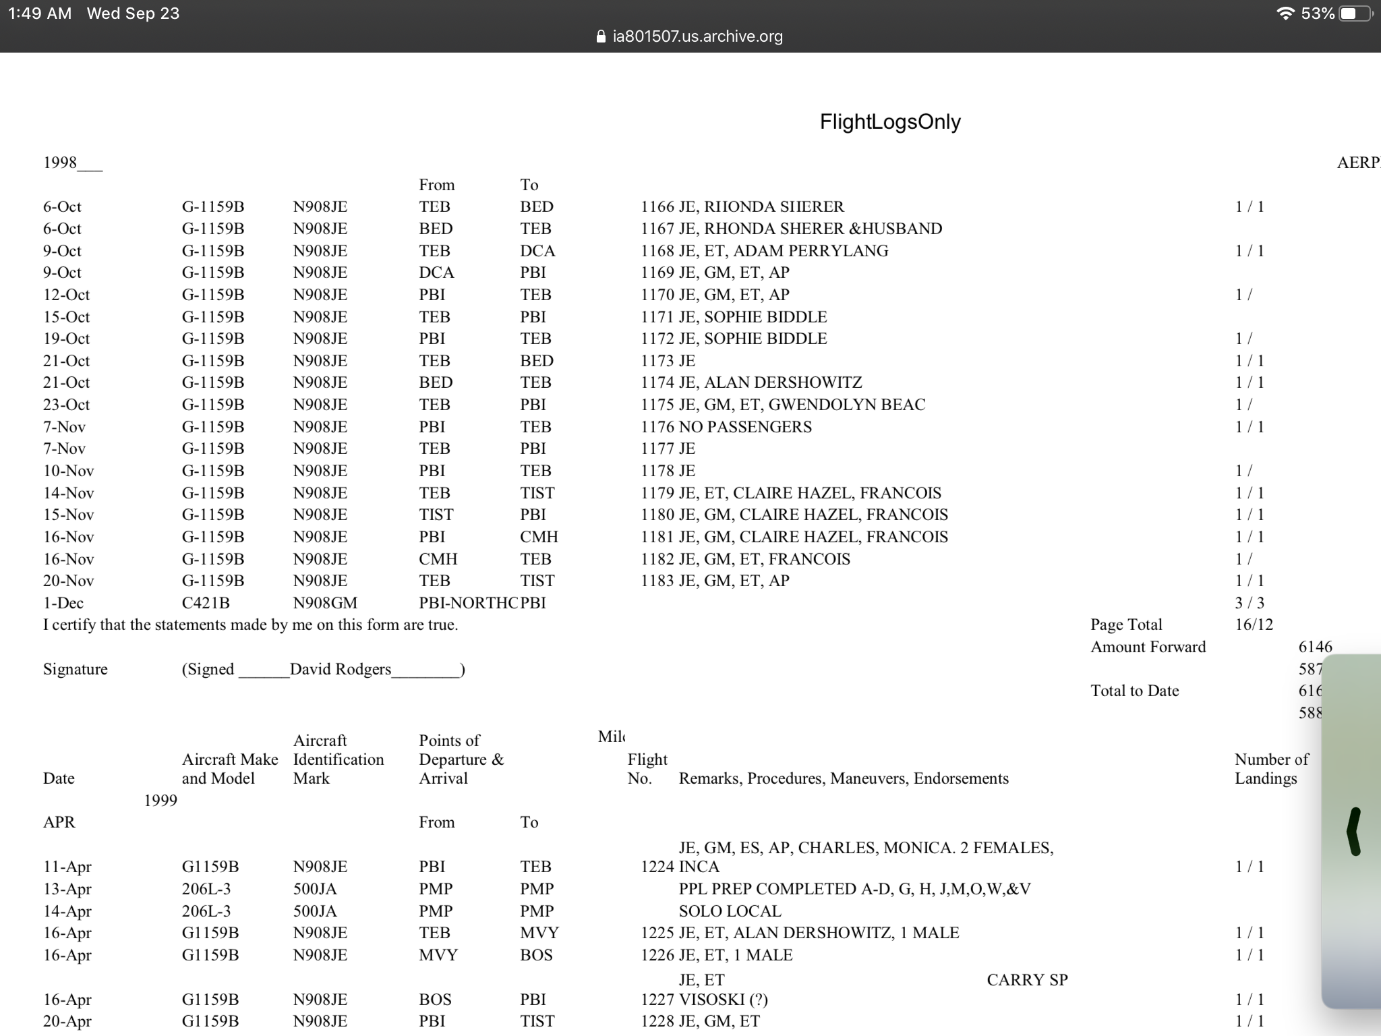Tap the lock icon beside the URL
1381x1036 pixels.
click(x=601, y=36)
